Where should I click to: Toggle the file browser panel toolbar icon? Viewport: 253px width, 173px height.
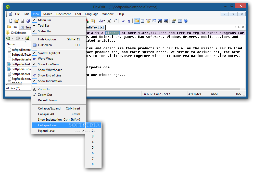pos(137,21)
